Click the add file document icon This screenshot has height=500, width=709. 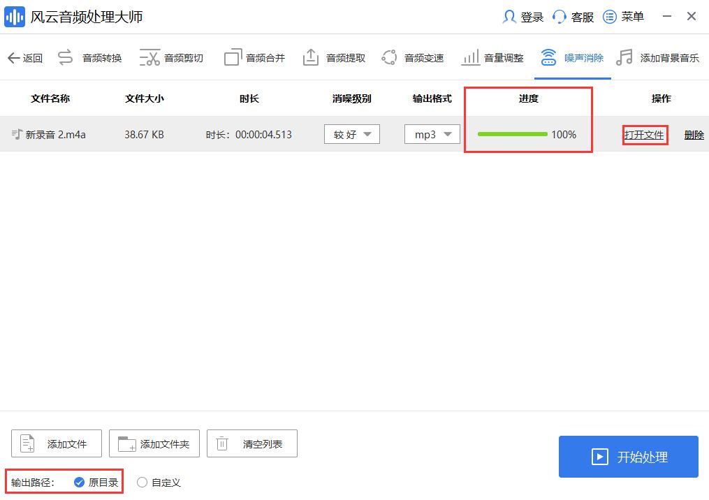[27, 443]
